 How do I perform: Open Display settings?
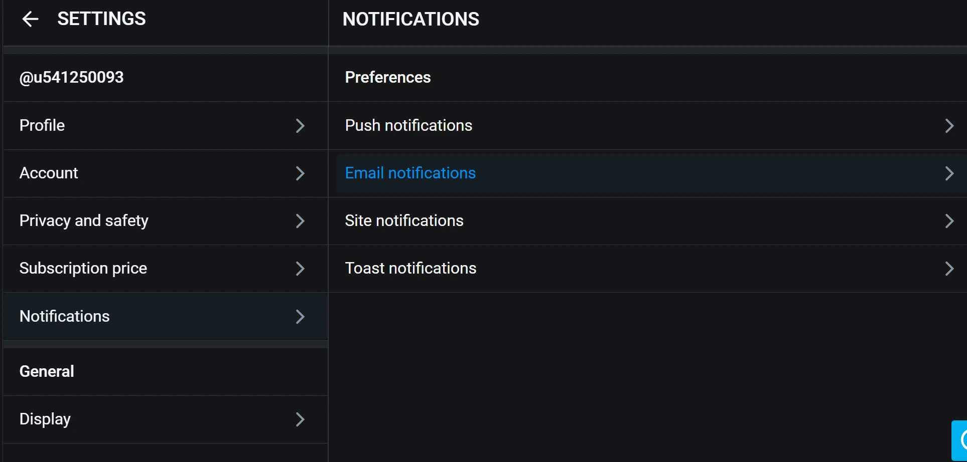45,419
